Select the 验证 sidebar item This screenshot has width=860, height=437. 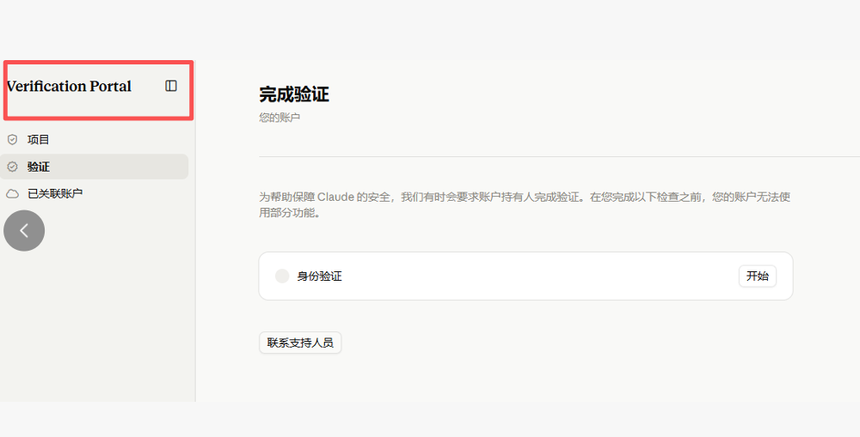click(95, 167)
